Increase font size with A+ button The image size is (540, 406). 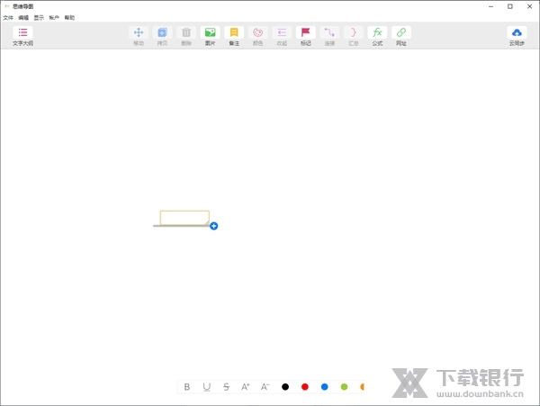click(246, 387)
